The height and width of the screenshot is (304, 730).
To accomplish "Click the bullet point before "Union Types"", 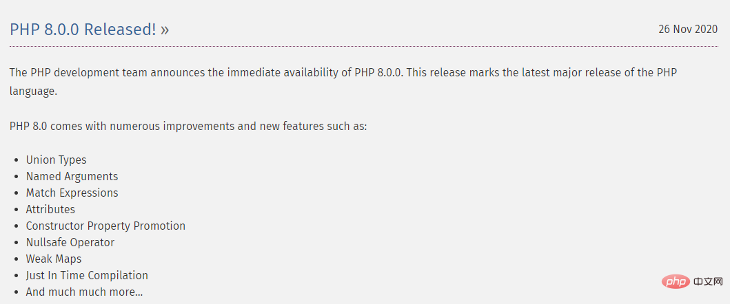I will [x=17, y=160].
